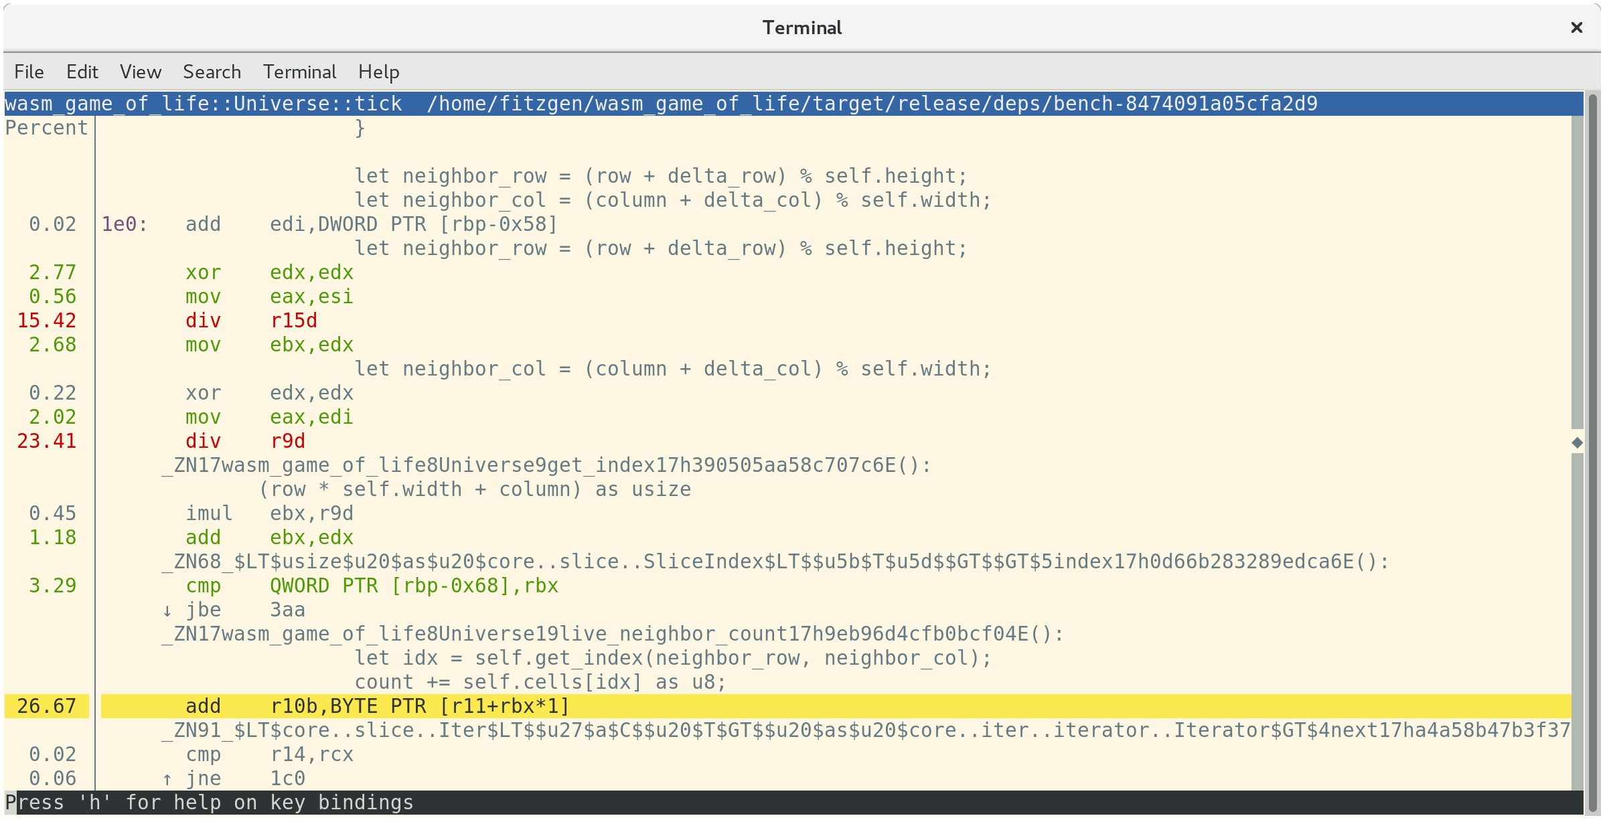Close the Terminal window
Viewport: 1607px width, 822px height.
click(1576, 27)
